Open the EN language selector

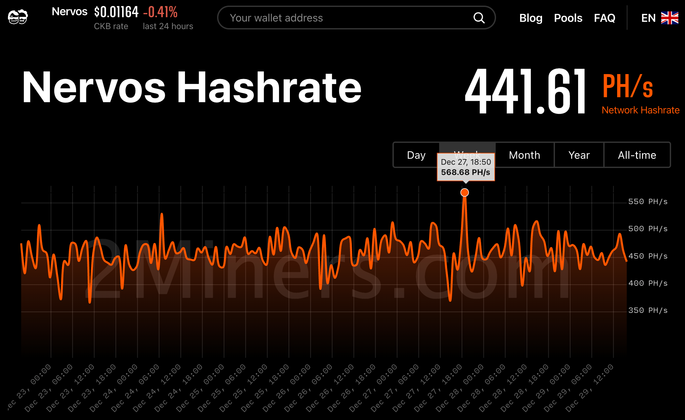click(x=648, y=18)
